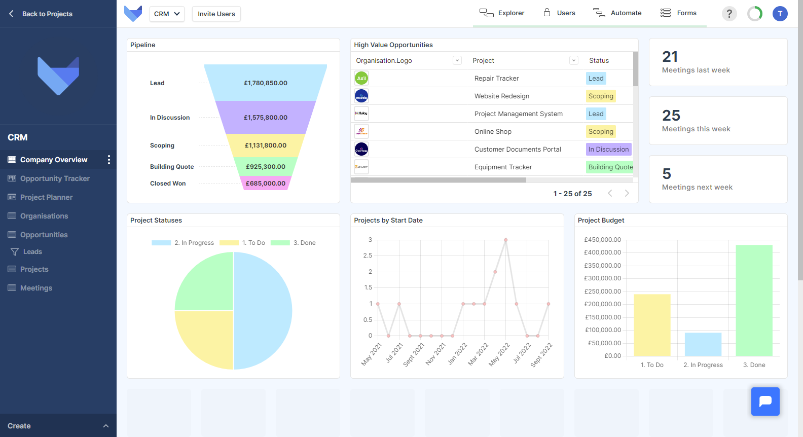Click the circular progress indicator icon
This screenshot has width=803, height=437.
754,14
